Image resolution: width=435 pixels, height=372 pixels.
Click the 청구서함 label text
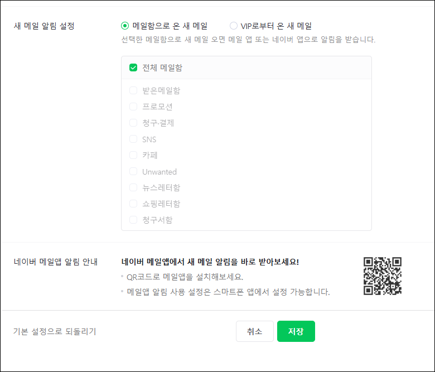coord(157,220)
